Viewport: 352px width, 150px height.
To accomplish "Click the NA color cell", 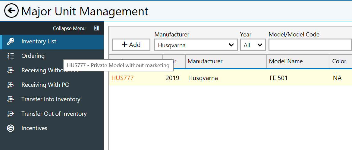I will [x=338, y=78].
